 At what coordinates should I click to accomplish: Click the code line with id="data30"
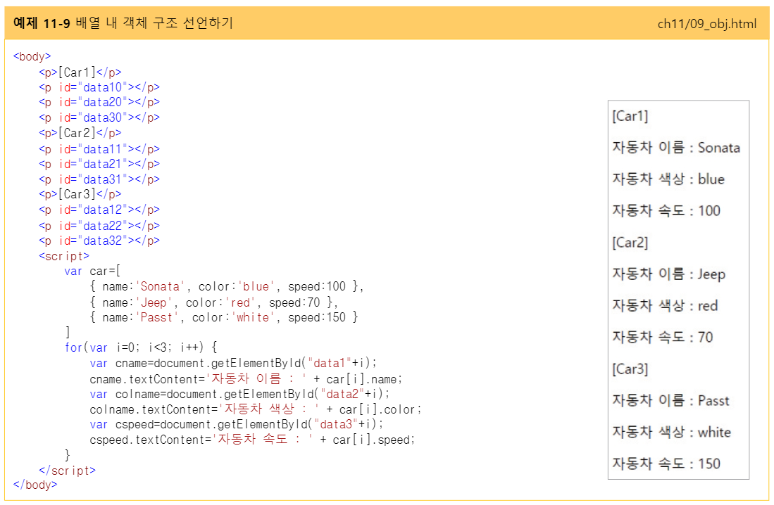pyautogui.click(x=99, y=117)
